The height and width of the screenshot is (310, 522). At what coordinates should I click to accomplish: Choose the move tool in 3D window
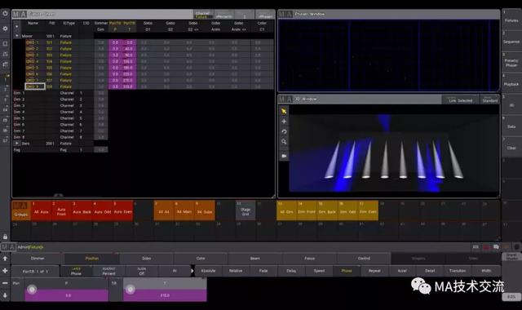pos(284,122)
